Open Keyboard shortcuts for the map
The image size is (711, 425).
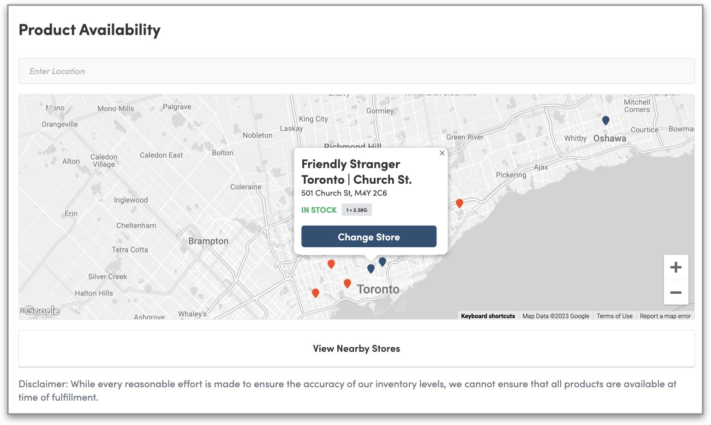(488, 316)
